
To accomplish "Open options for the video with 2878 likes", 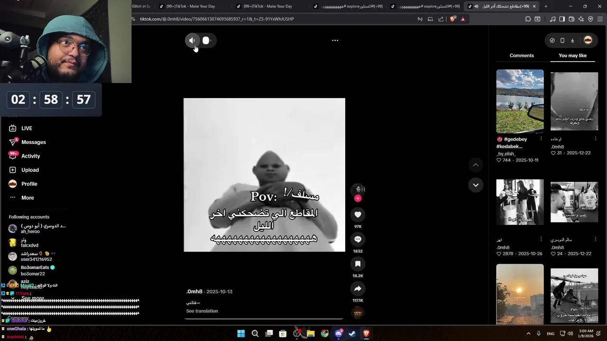I will pos(541,239).
